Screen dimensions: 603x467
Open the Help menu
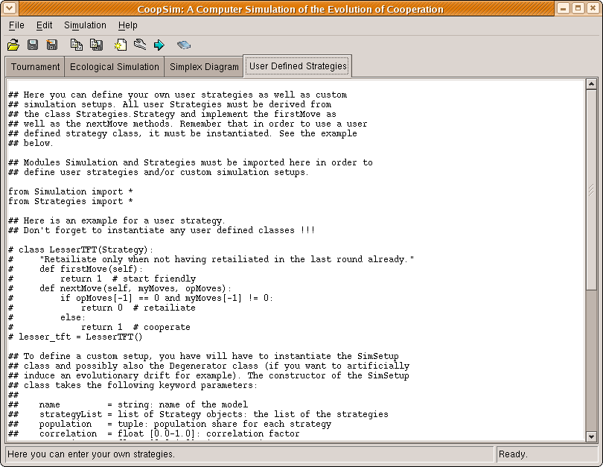[x=128, y=25]
